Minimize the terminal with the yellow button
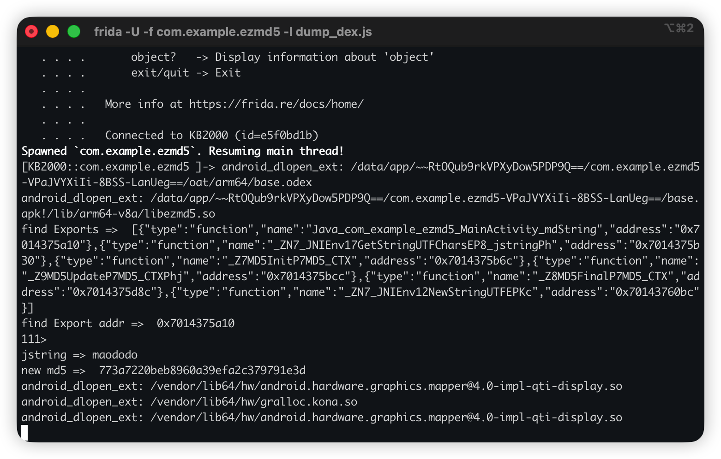The image size is (721, 459). 53,31
